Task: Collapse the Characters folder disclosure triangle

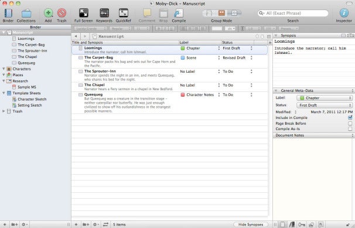Action: coord(4,69)
